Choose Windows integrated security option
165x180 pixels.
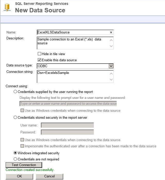pyautogui.click(x=15, y=153)
